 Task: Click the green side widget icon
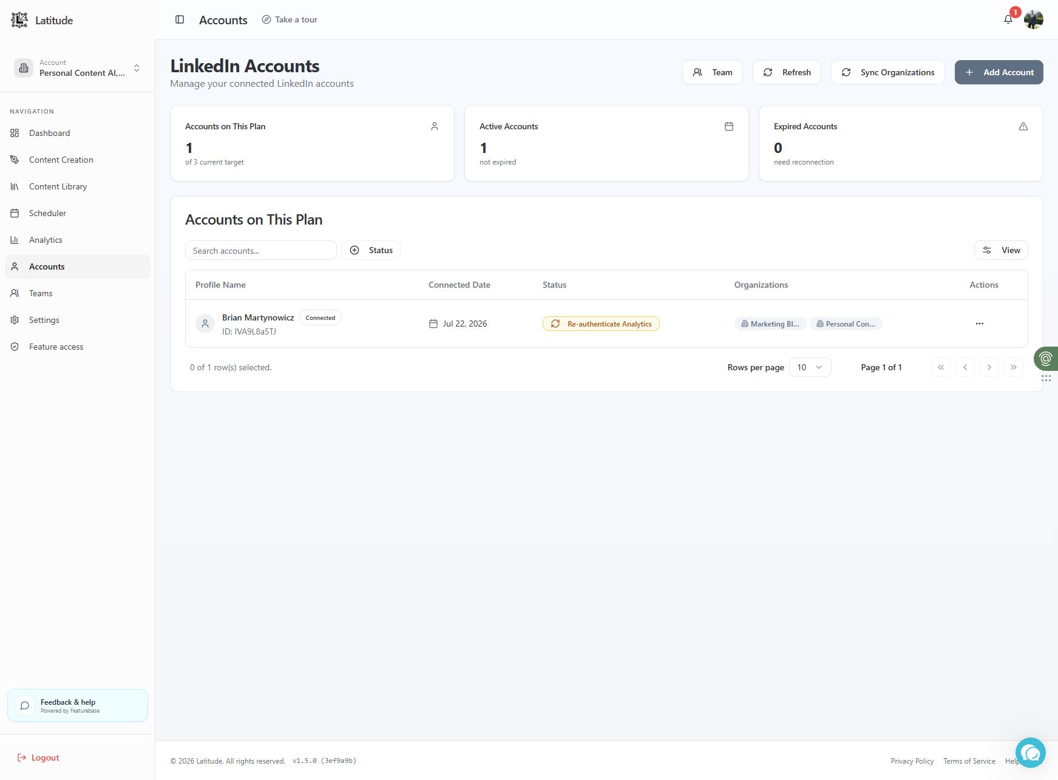coord(1046,359)
